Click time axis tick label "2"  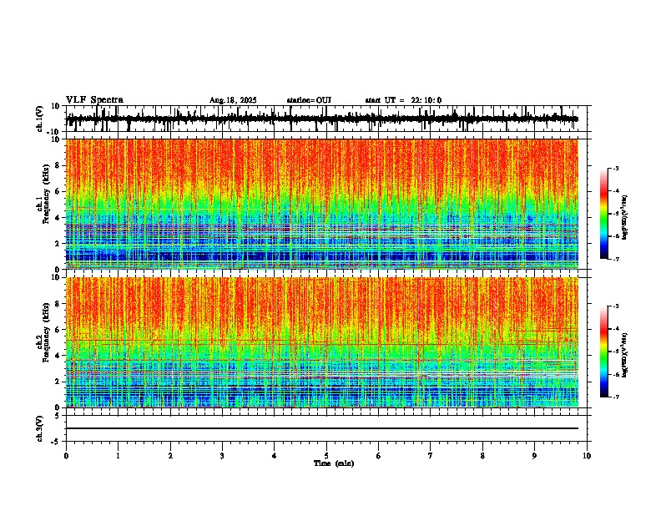(x=170, y=456)
